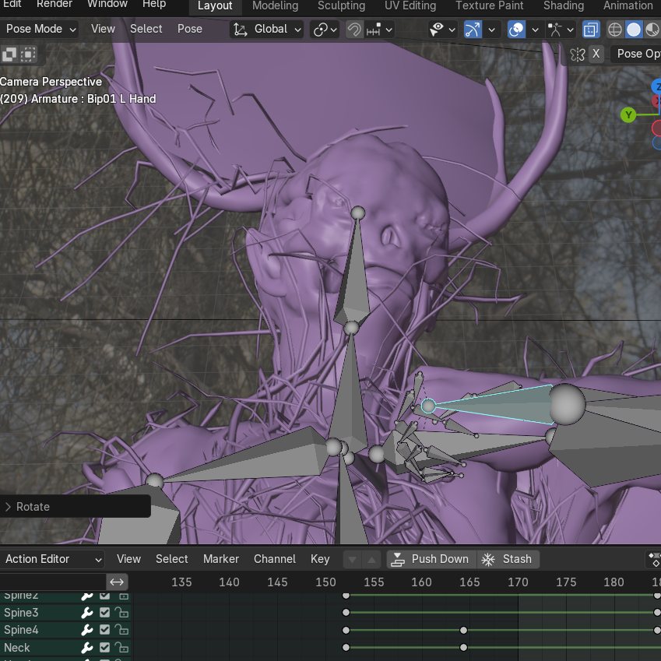Expand the Rotate operator panel

pos(75,506)
